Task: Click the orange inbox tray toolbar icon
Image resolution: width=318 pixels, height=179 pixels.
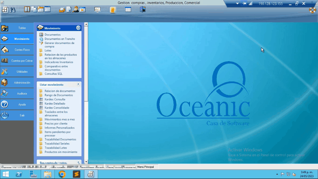Action: click(62, 10)
